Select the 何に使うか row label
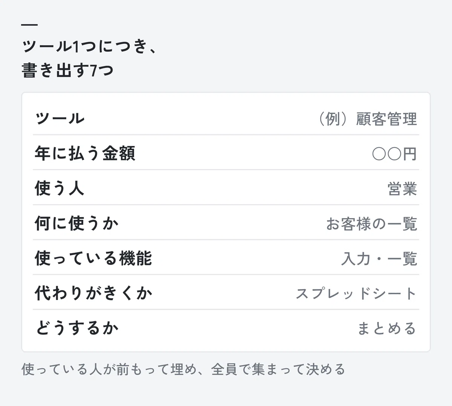This screenshot has height=406, width=452. (77, 223)
